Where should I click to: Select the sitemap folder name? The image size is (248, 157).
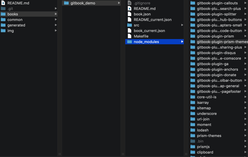click(x=204, y=108)
